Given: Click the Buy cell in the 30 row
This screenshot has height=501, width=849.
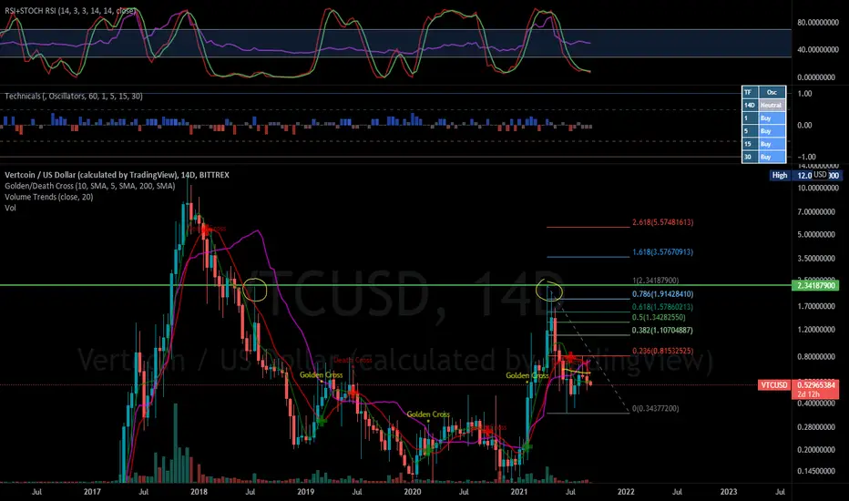Looking at the screenshot, I should [772, 157].
